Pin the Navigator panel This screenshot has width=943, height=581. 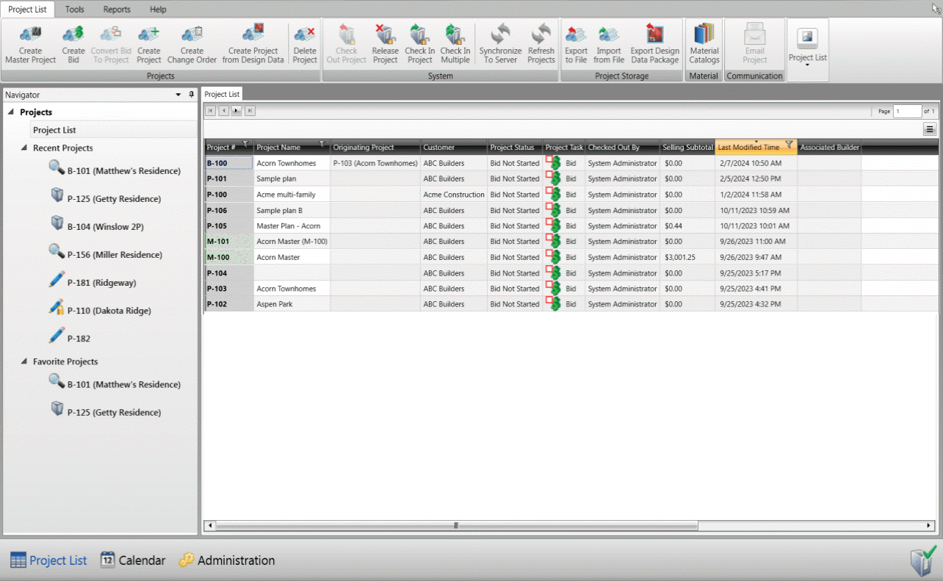point(192,95)
